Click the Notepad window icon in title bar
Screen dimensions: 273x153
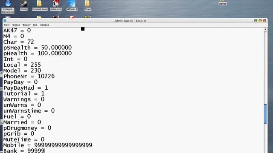point(5,21)
